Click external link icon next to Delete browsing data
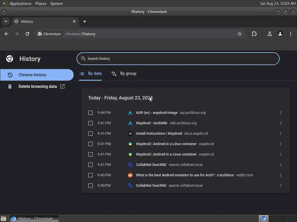This screenshot has width=297, height=222. coord(62,86)
